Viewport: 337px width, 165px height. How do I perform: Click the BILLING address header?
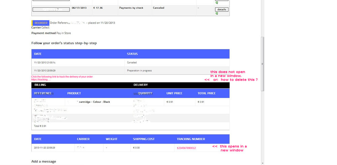(x=40, y=85)
